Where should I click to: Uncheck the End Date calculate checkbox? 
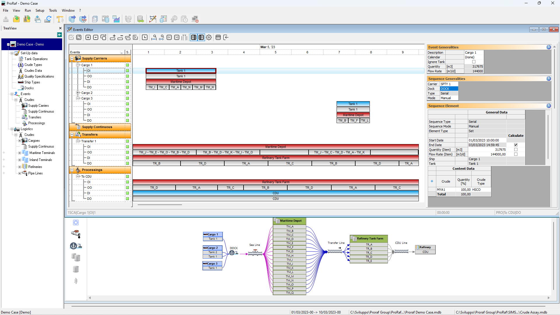point(516,145)
